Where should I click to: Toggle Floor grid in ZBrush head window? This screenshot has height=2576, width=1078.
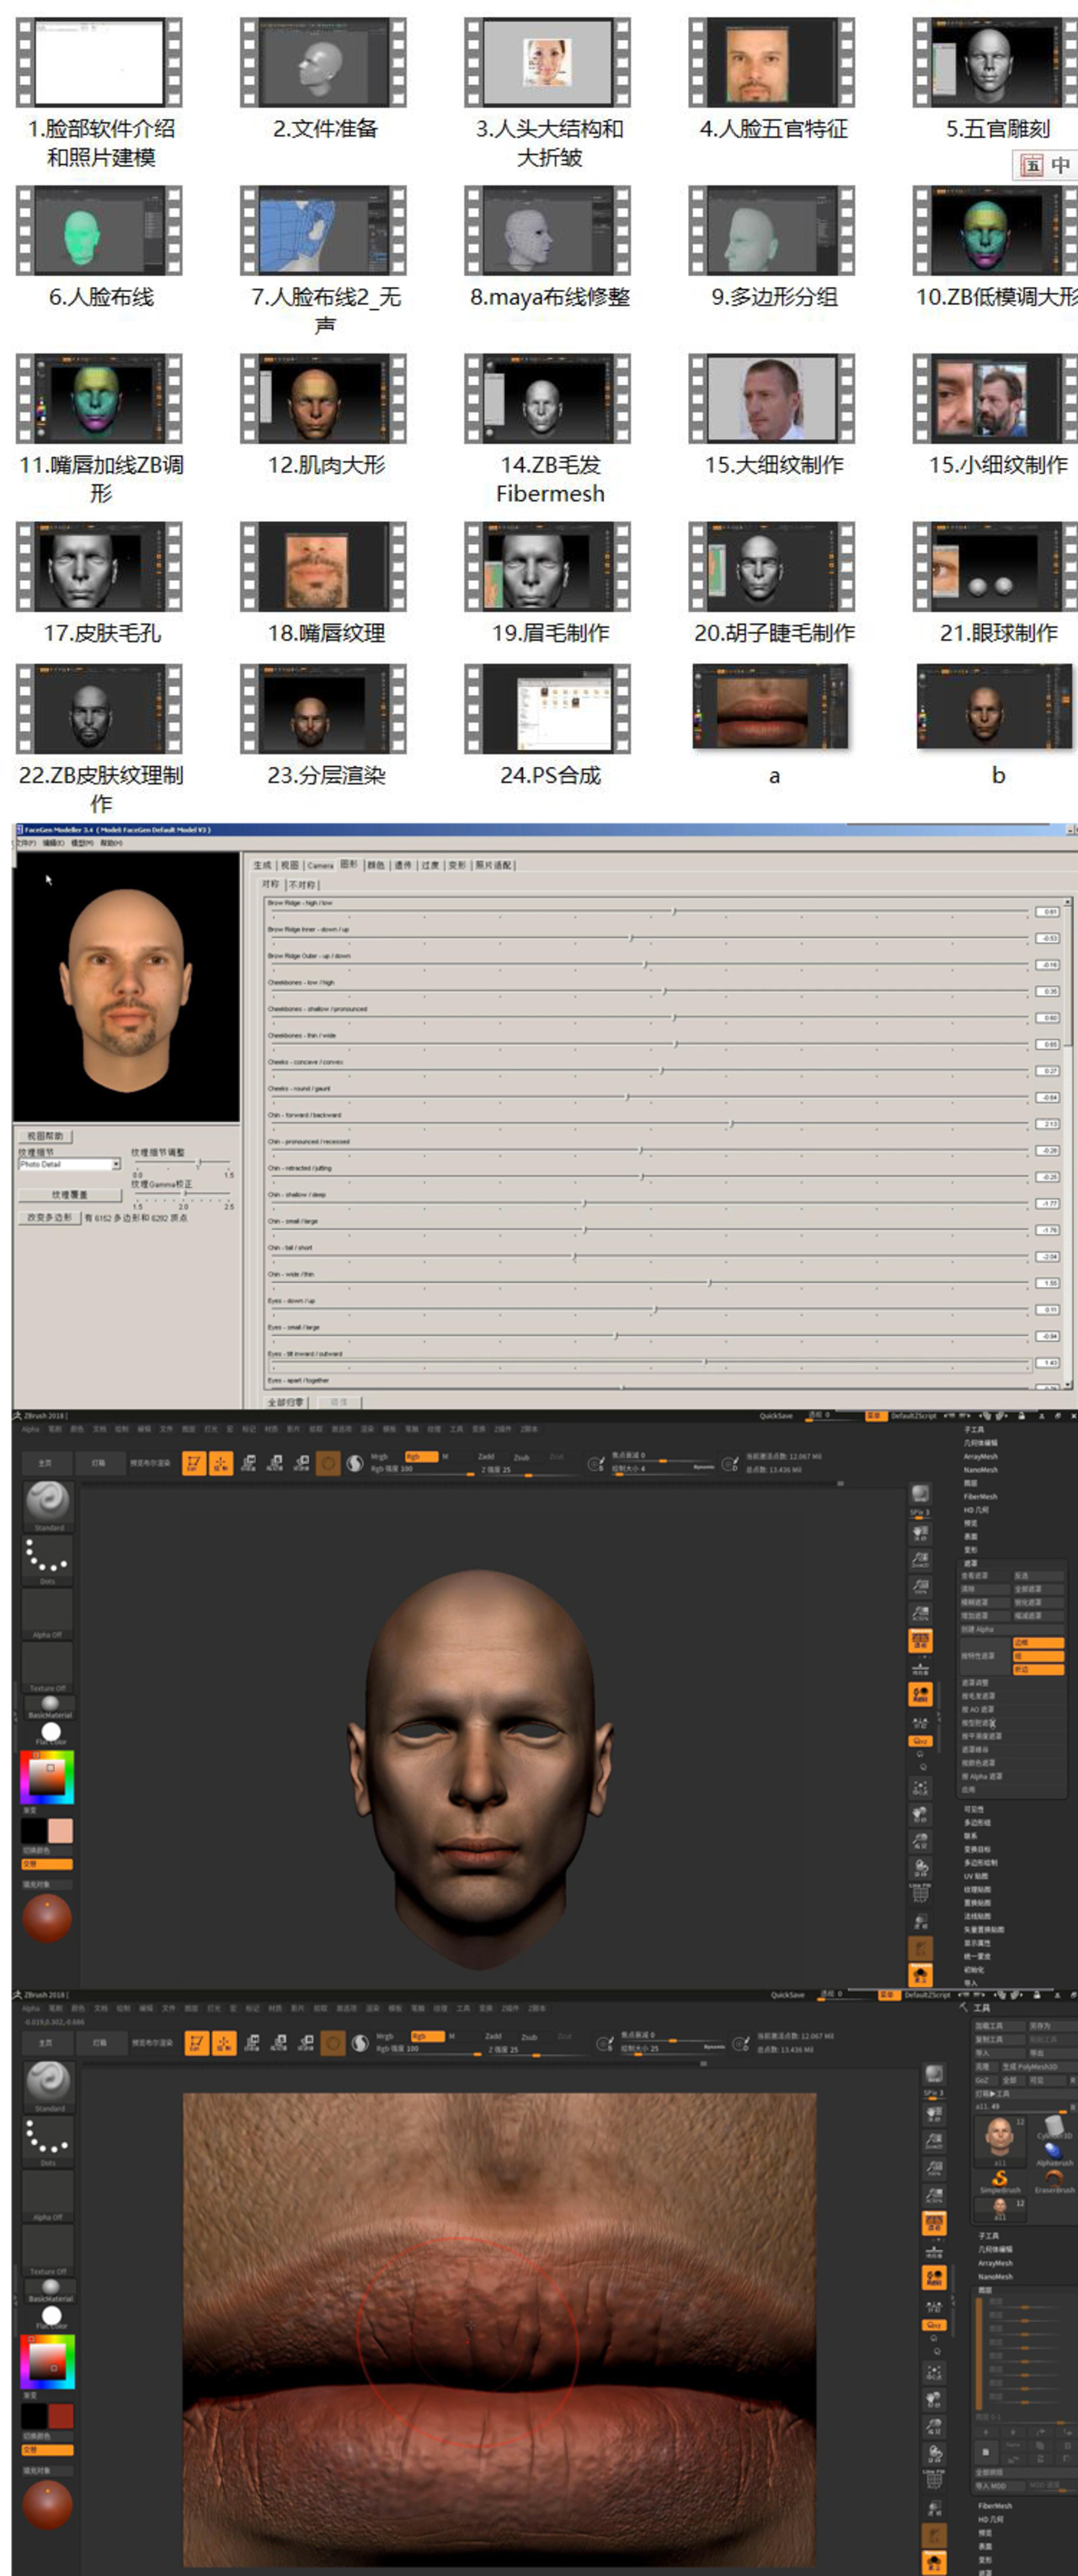921,1670
